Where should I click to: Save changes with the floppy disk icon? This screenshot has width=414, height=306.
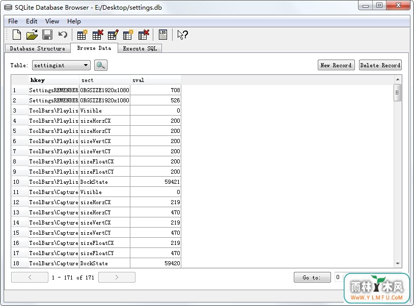click(47, 35)
